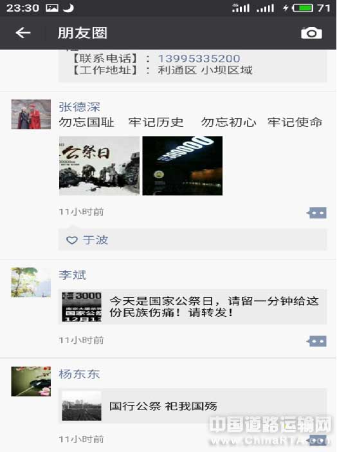This screenshot has height=452, width=337.
Task: Open liker 于波's profile
Action: [x=95, y=240]
